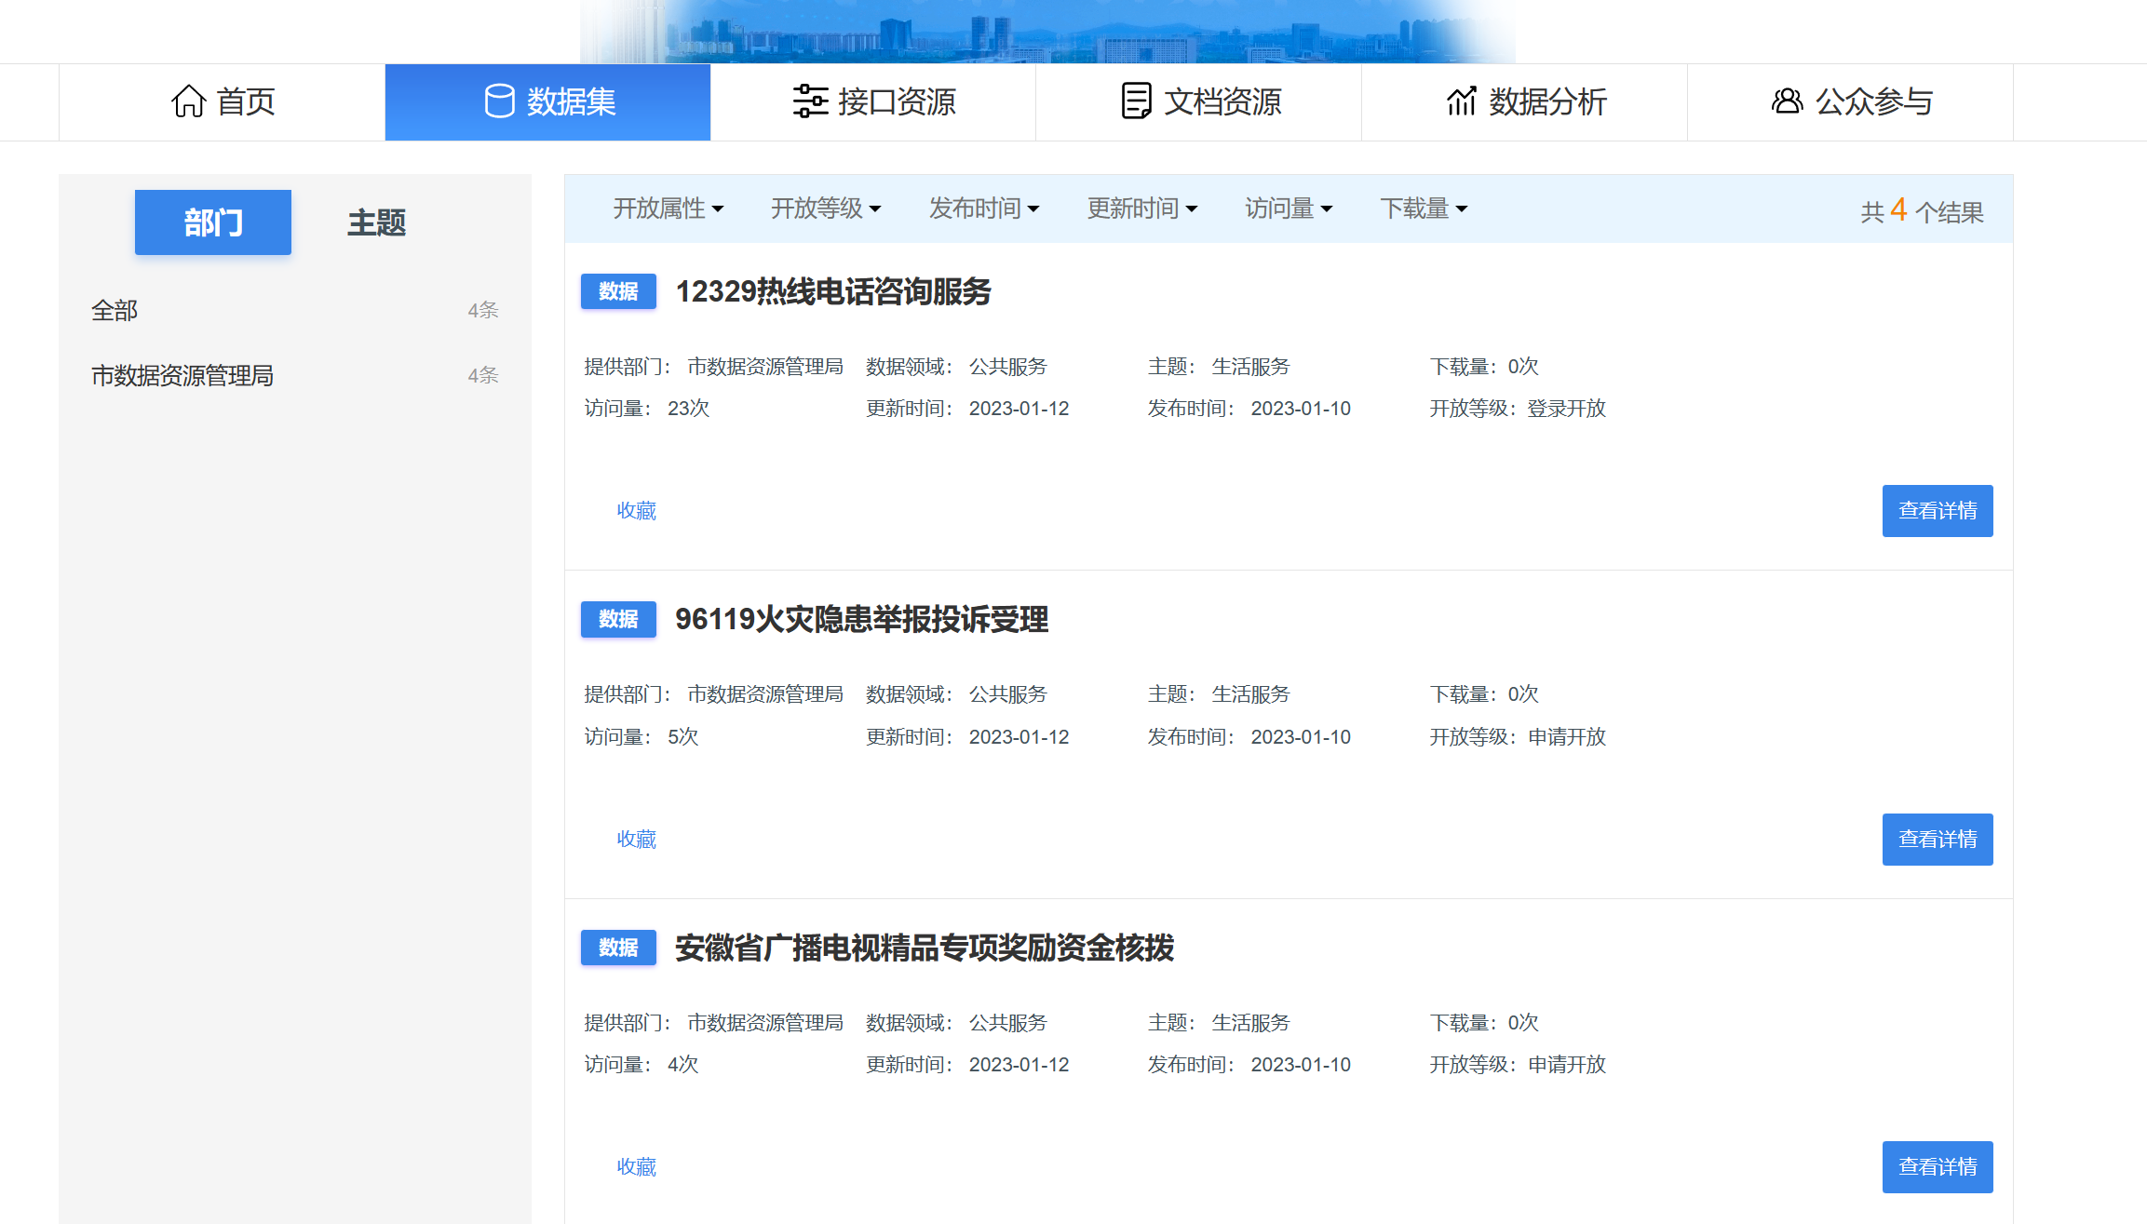Open the 更新时间 sort dropdown
Screen dimensions: 2147x1224
pos(1142,208)
